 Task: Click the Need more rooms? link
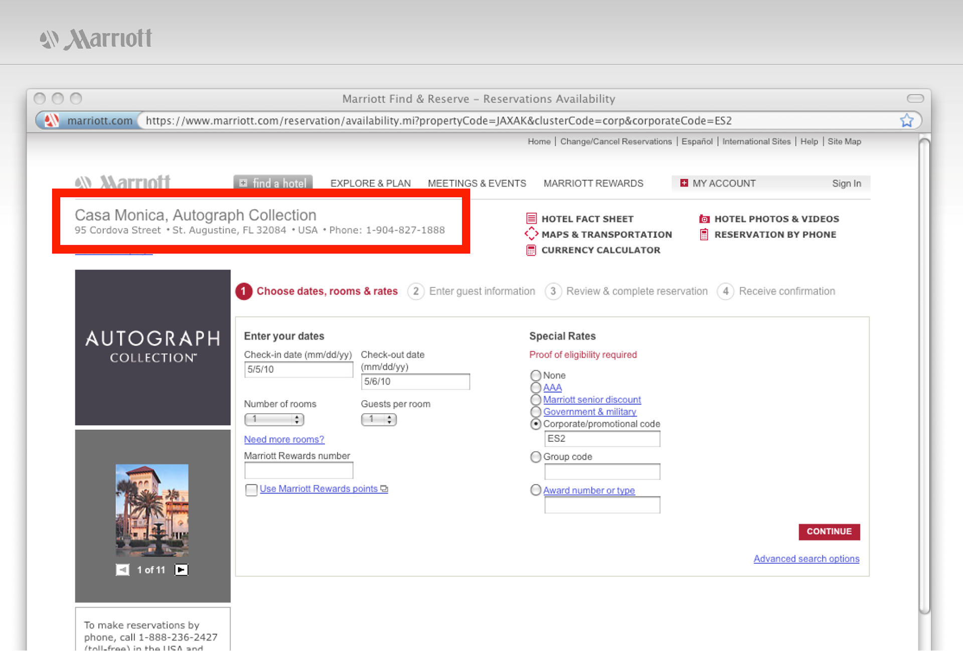click(284, 439)
